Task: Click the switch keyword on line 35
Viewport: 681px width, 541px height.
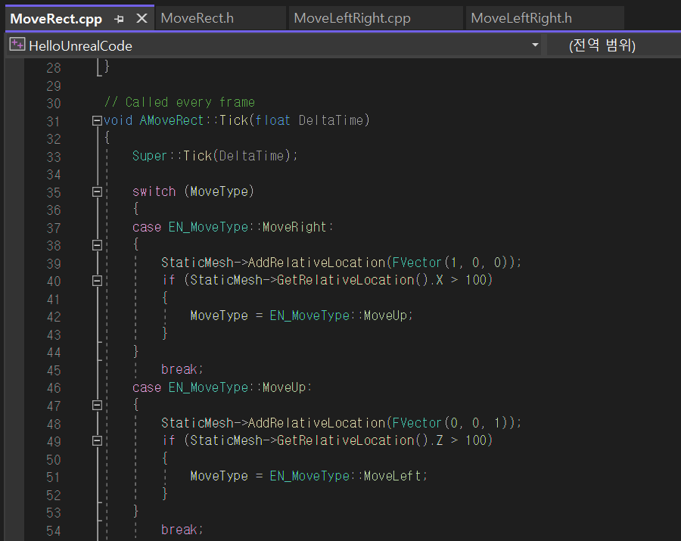Action: point(154,191)
